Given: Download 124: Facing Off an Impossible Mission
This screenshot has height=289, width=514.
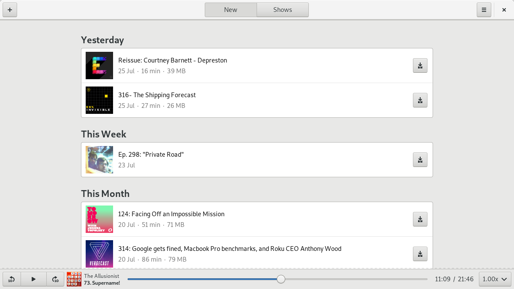Looking at the screenshot, I should point(420,219).
